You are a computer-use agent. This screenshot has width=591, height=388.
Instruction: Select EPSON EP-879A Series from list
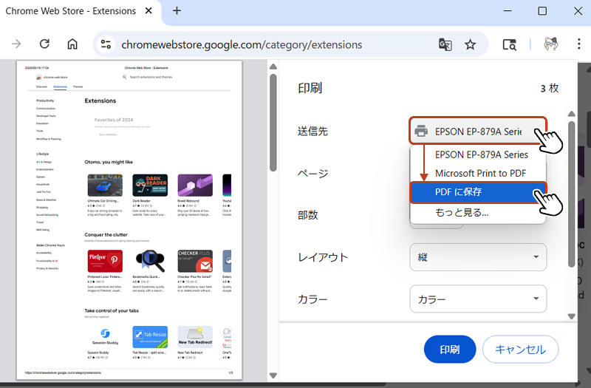[482, 154]
